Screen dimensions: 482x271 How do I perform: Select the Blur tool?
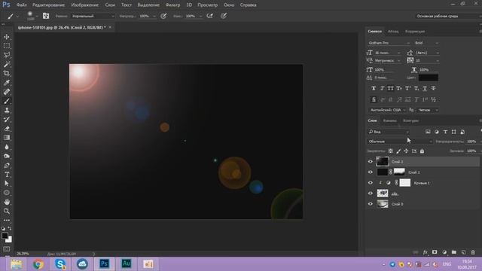click(7, 147)
